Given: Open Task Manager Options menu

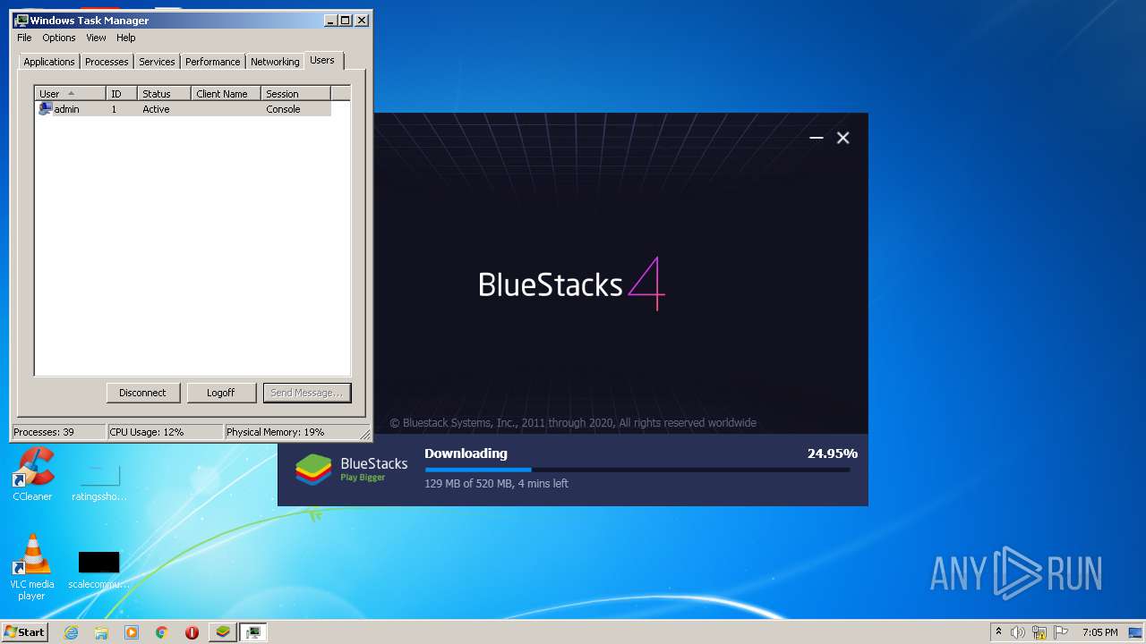Looking at the screenshot, I should [59, 38].
